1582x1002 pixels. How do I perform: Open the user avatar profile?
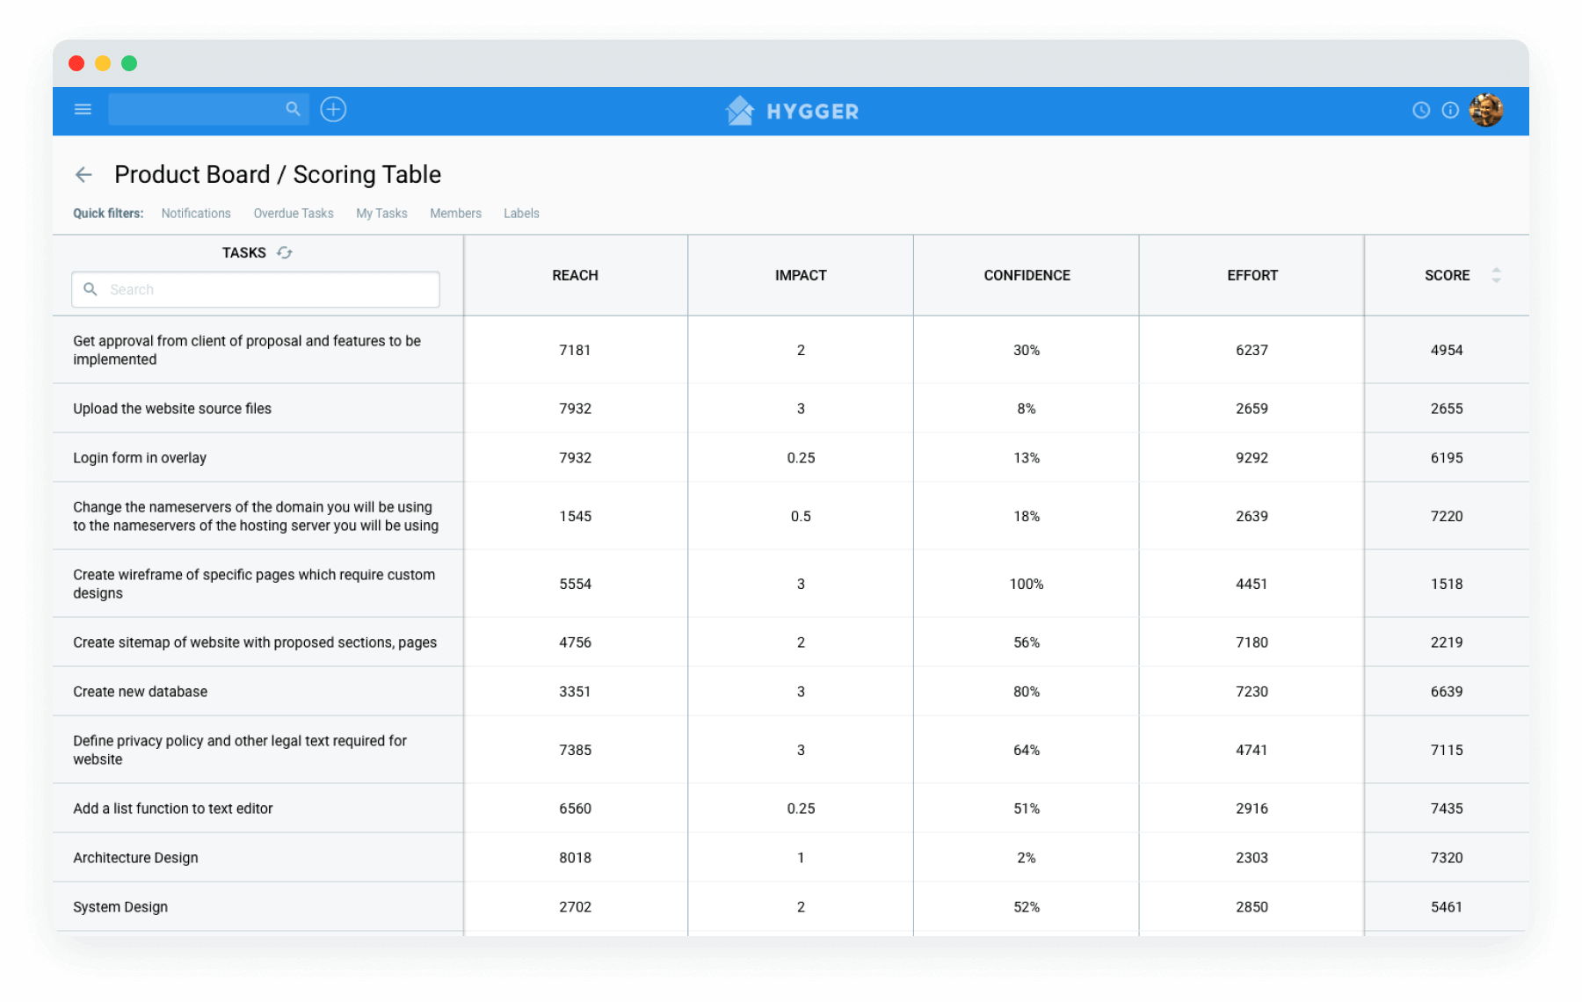point(1486,111)
